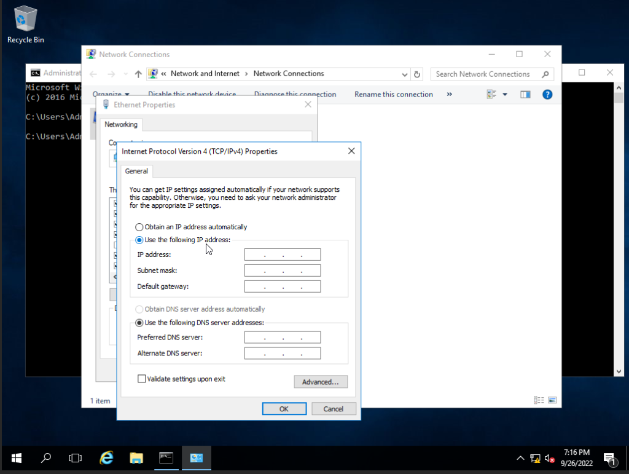Image resolution: width=629 pixels, height=474 pixels.
Task: Click the Preferred DNS server field
Action: (283, 337)
